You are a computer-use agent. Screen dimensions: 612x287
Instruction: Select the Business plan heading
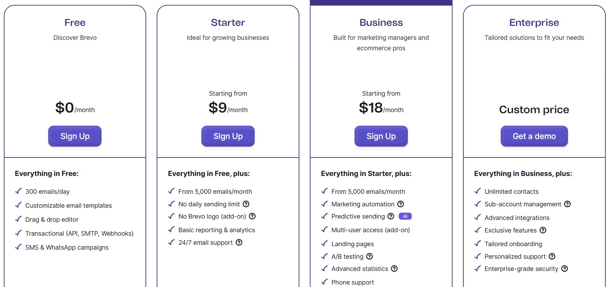[x=381, y=23]
